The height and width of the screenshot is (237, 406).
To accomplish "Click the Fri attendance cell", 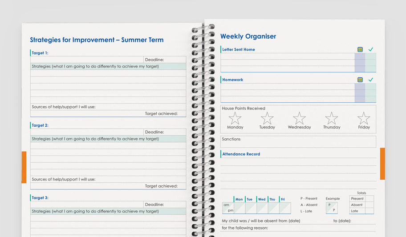I will [x=285, y=208].
